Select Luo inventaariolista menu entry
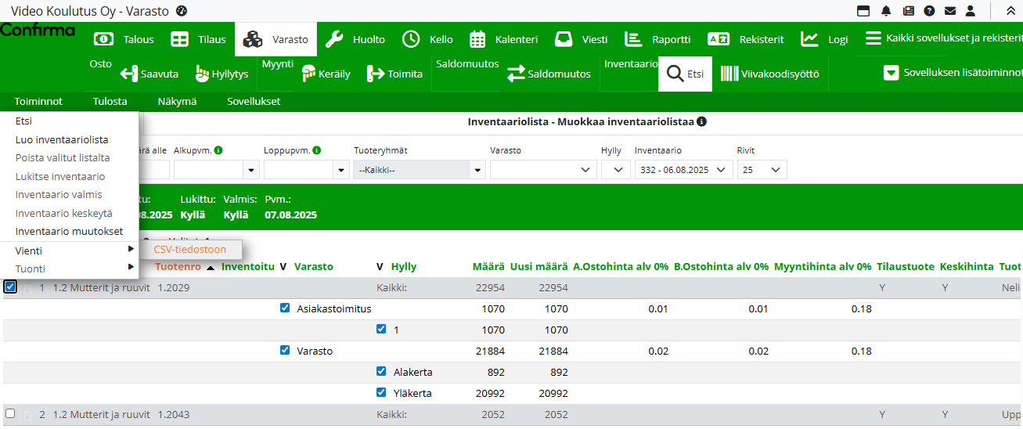This screenshot has width=1023, height=429. (62, 139)
